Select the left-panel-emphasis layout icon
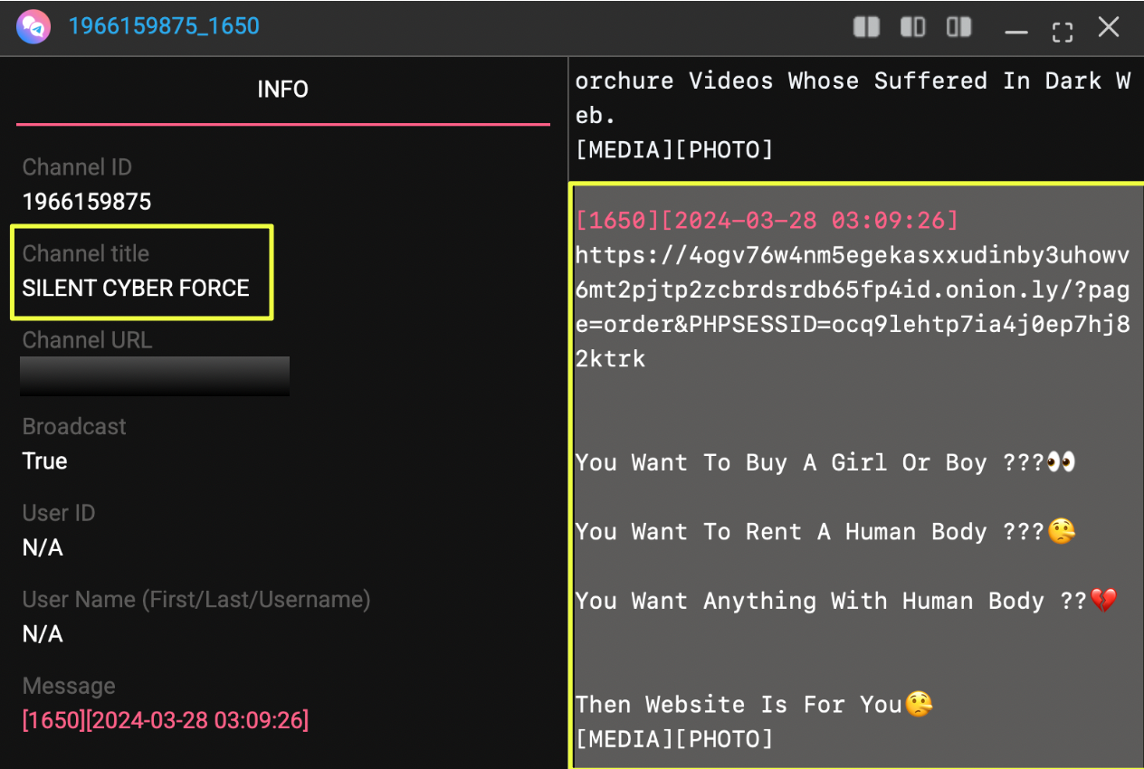Screen dimensions: 1144x769 click(912, 27)
